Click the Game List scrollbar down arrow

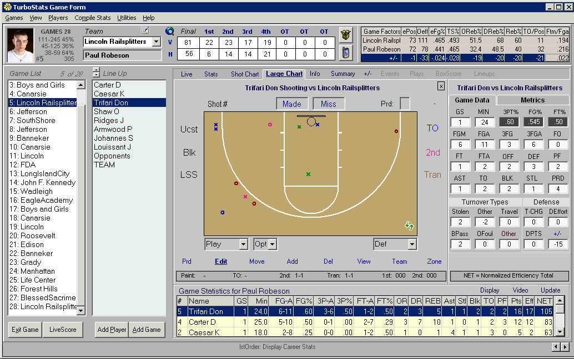(x=81, y=311)
